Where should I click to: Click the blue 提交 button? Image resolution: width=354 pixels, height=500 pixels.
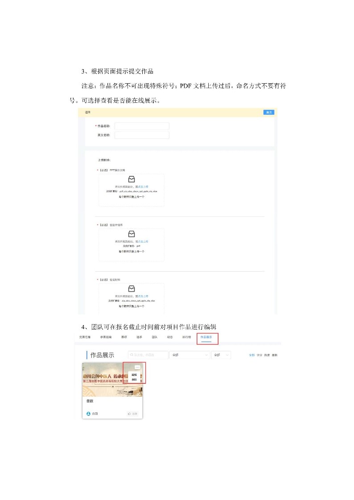point(269,113)
